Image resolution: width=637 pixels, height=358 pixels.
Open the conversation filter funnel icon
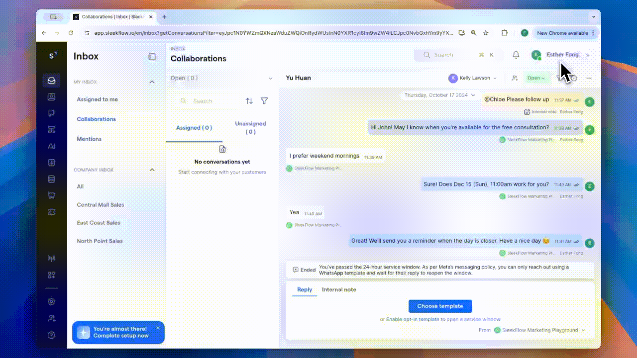tap(264, 101)
